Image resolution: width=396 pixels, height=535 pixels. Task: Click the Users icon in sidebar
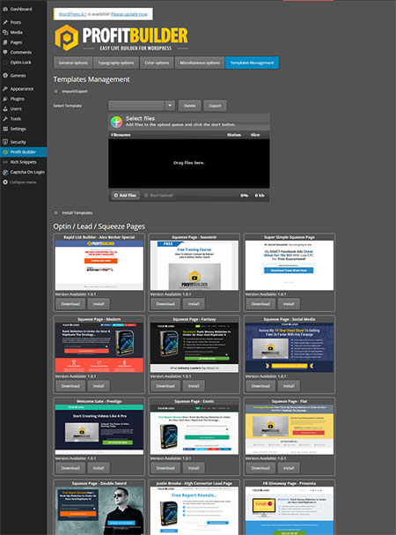(x=5, y=108)
